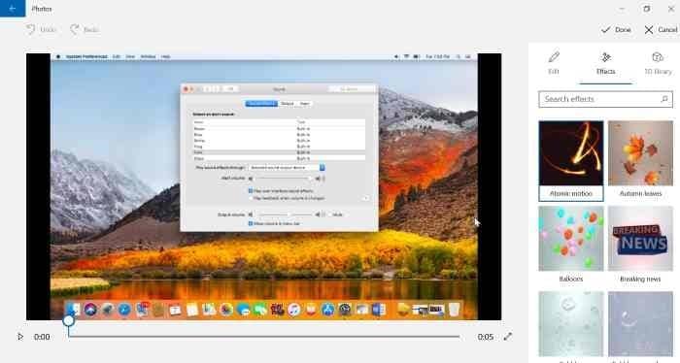Viewport: 680px width, 363px height.
Task: Toggle the Mute checkbox
Action: pyautogui.click(x=330, y=214)
